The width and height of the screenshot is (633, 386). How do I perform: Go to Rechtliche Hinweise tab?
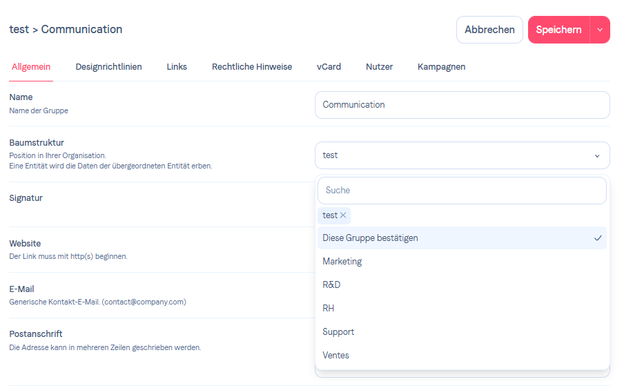pos(252,67)
